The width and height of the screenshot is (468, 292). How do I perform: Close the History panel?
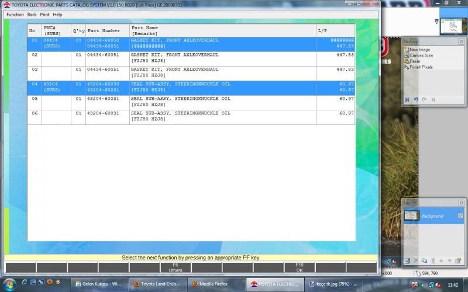[462, 41]
